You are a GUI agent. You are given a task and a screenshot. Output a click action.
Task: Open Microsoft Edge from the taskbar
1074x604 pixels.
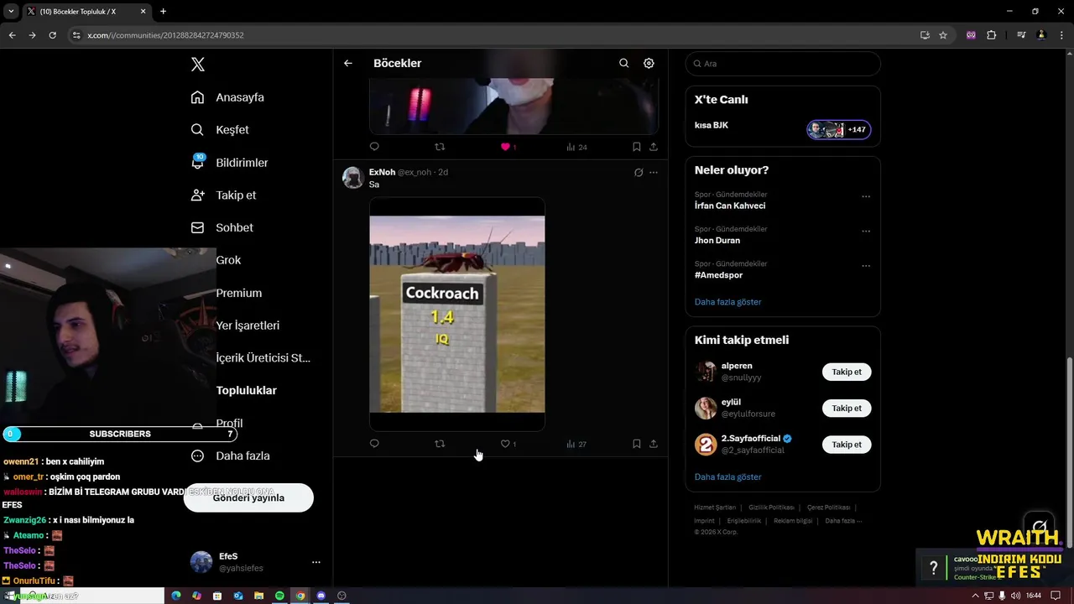pos(176,596)
